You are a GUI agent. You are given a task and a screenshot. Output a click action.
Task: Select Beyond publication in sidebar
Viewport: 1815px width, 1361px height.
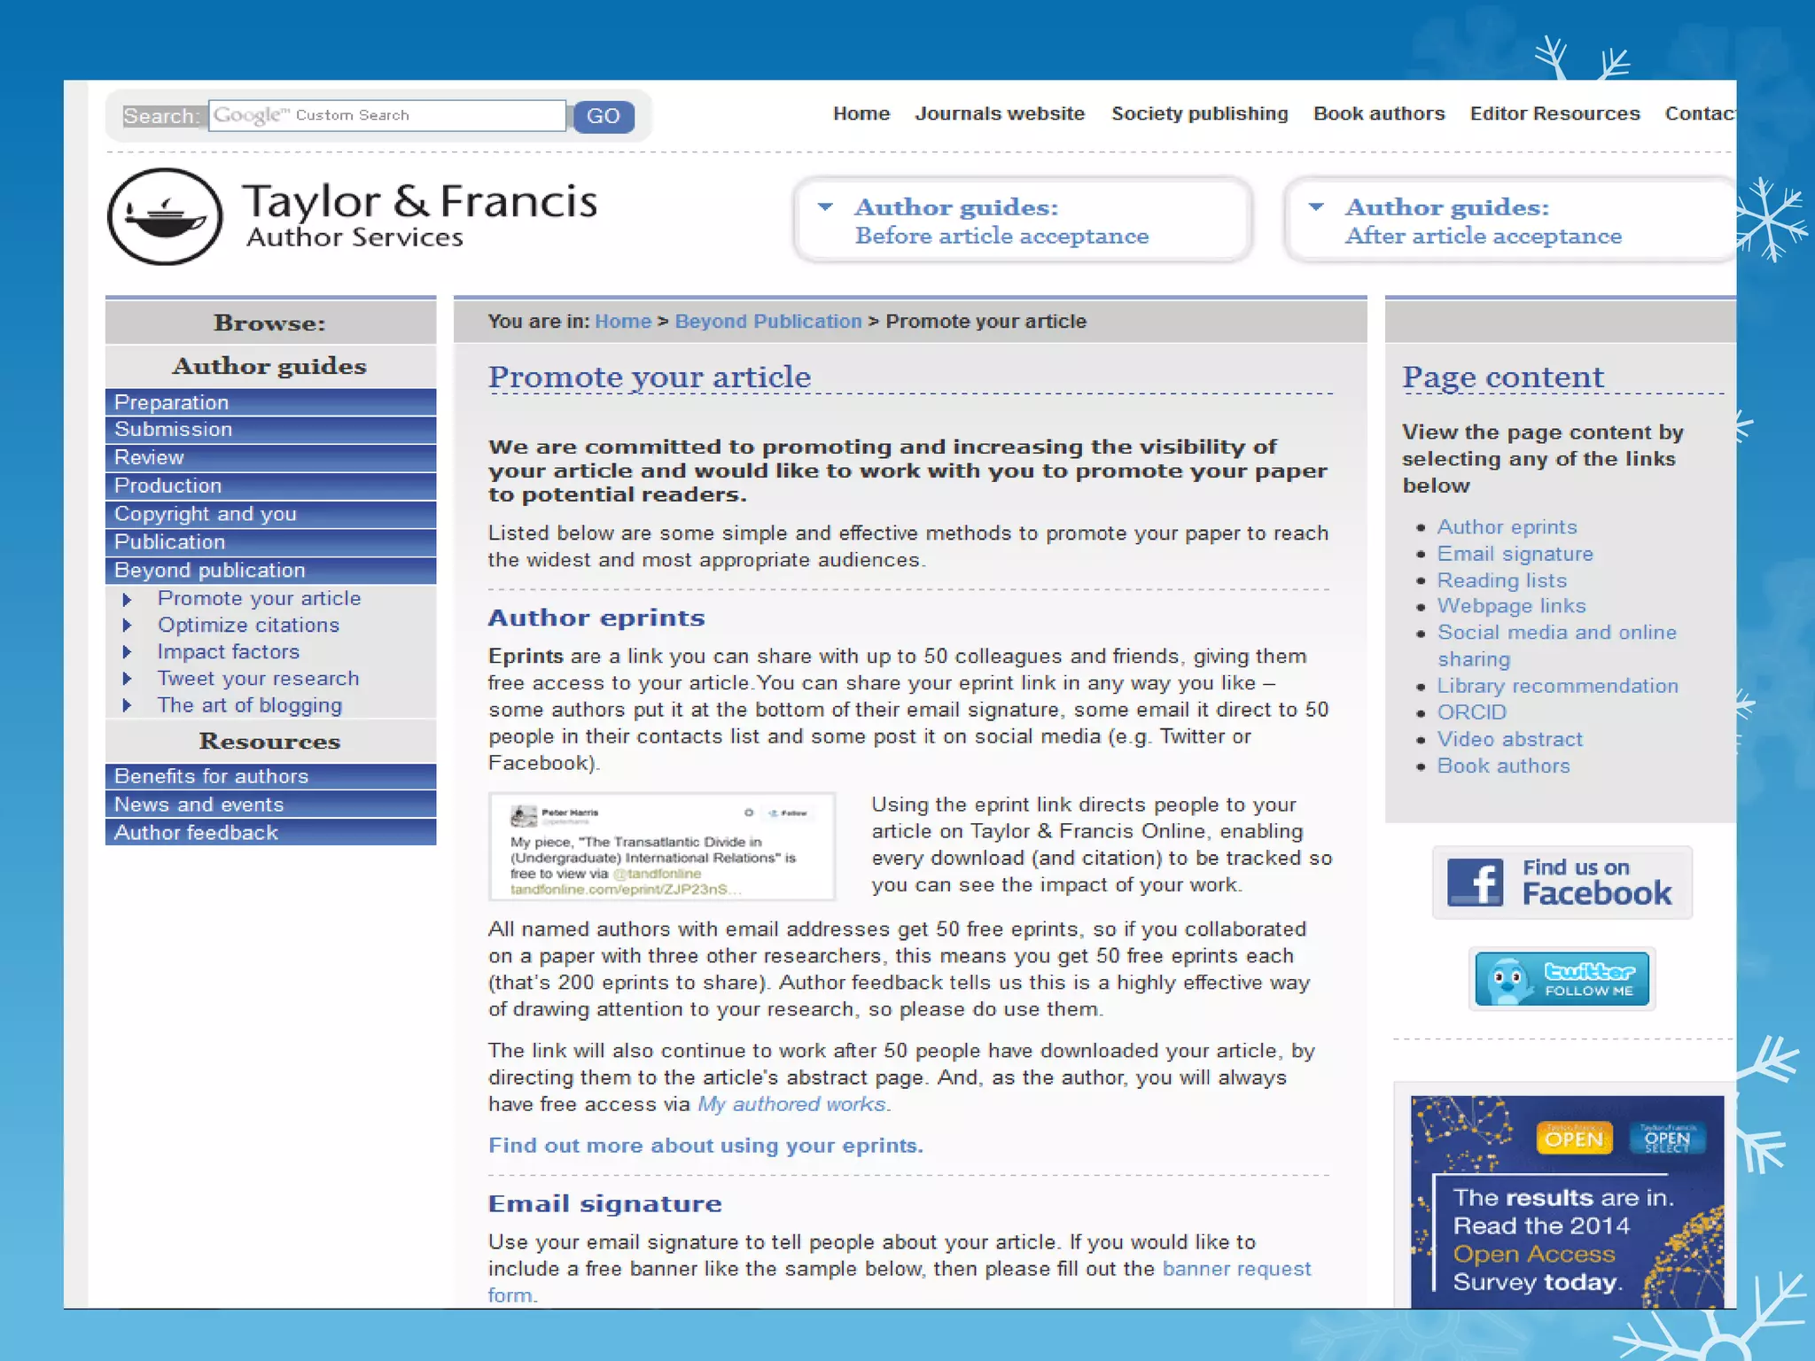pyautogui.click(x=270, y=570)
